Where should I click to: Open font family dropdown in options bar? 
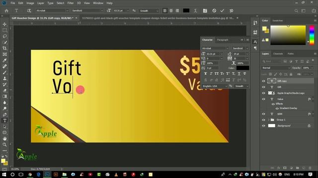67,10
